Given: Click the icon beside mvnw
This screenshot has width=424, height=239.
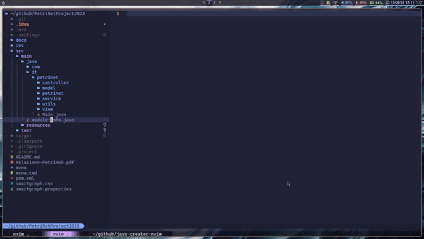Looking at the screenshot, I should [12, 168].
